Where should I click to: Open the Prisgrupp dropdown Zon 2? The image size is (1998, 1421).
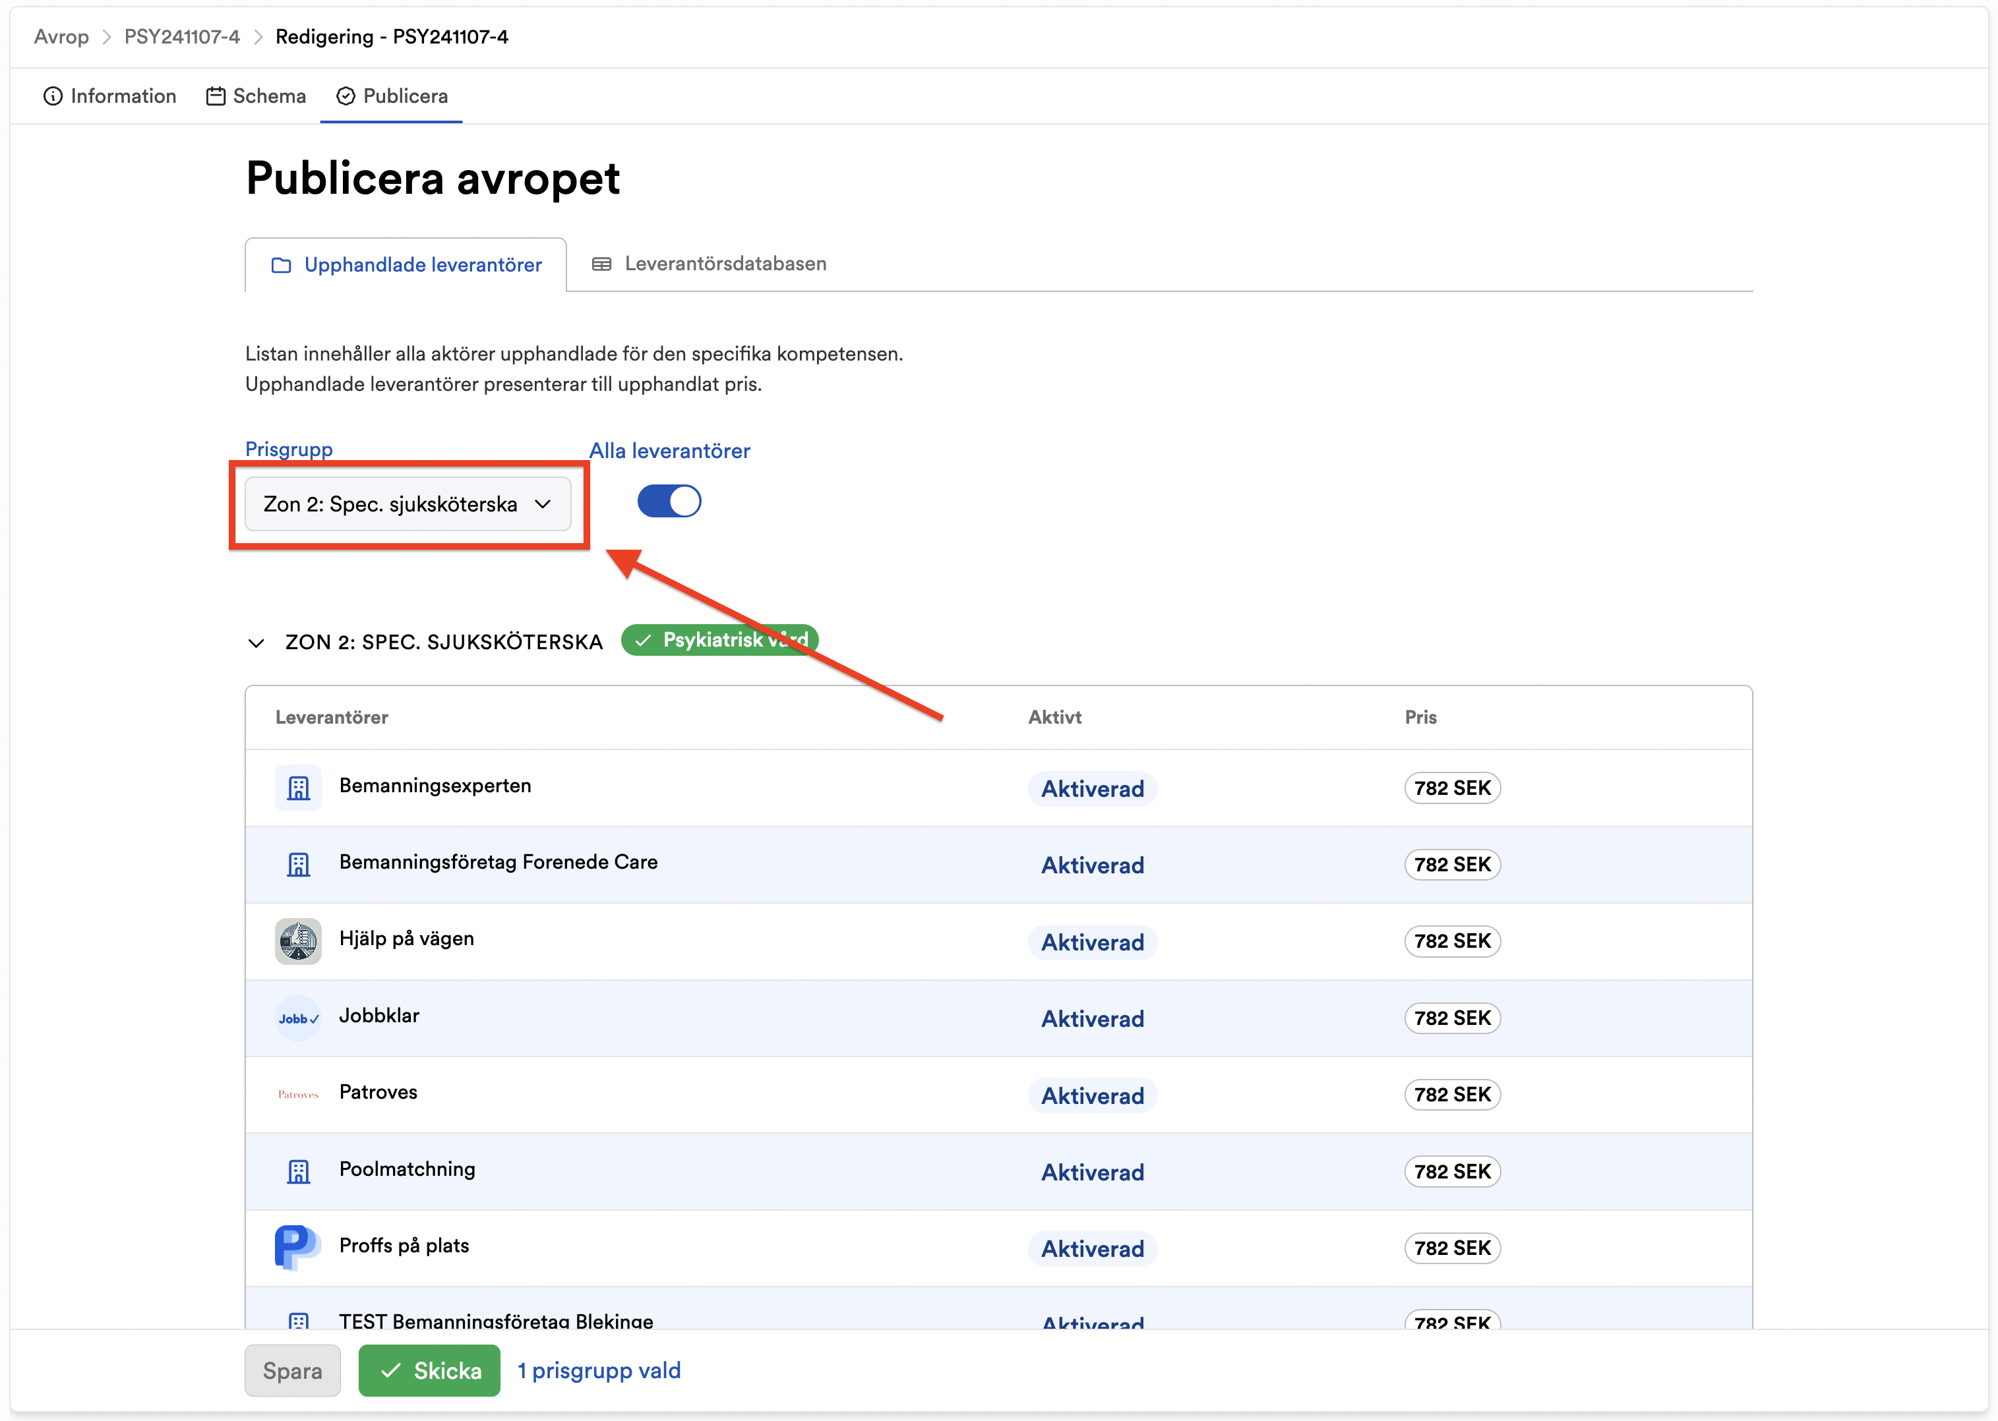[408, 504]
